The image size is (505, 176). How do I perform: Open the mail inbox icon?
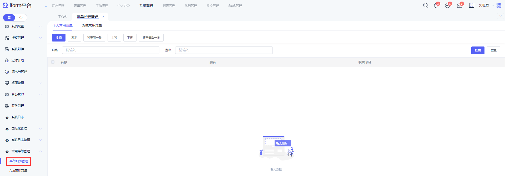point(459,6)
